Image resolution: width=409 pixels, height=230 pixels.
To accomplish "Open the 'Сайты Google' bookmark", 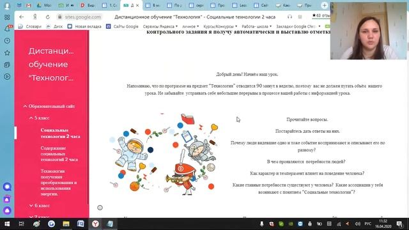I will tap(122, 26).
